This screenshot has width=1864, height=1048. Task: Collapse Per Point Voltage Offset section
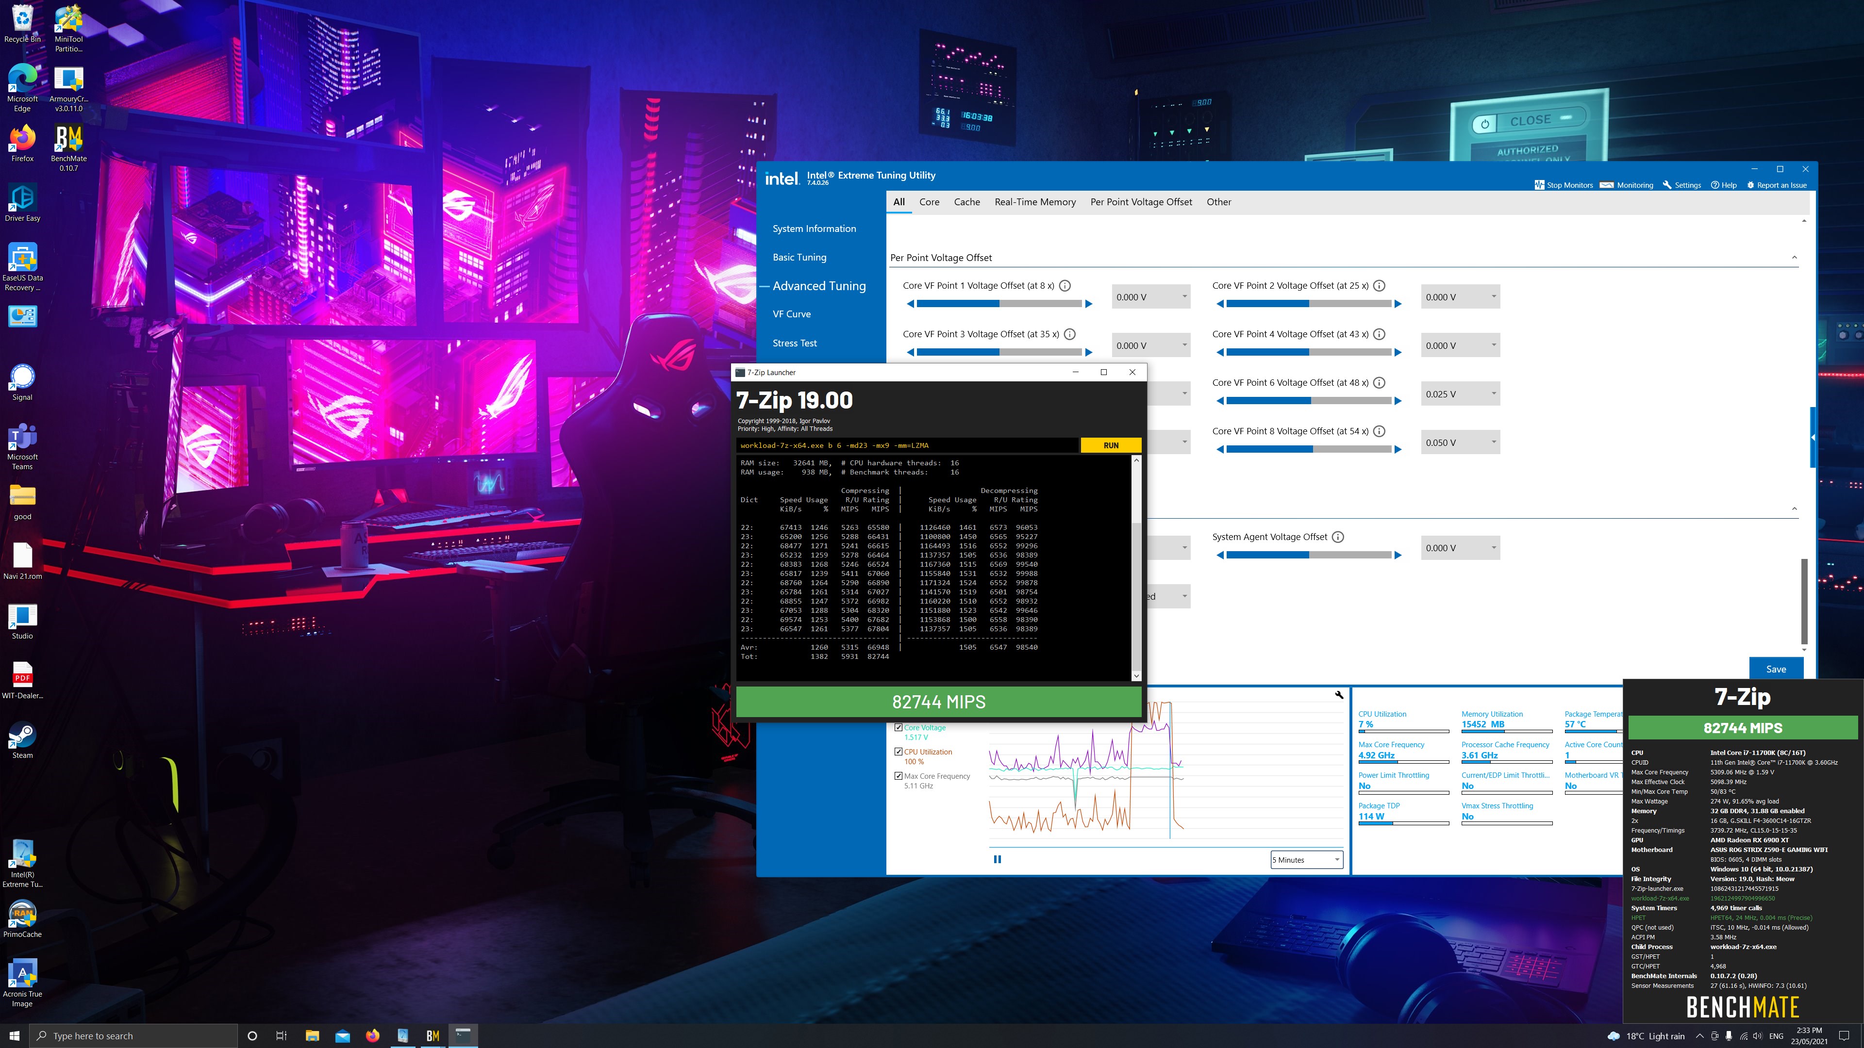point(1794,258)
